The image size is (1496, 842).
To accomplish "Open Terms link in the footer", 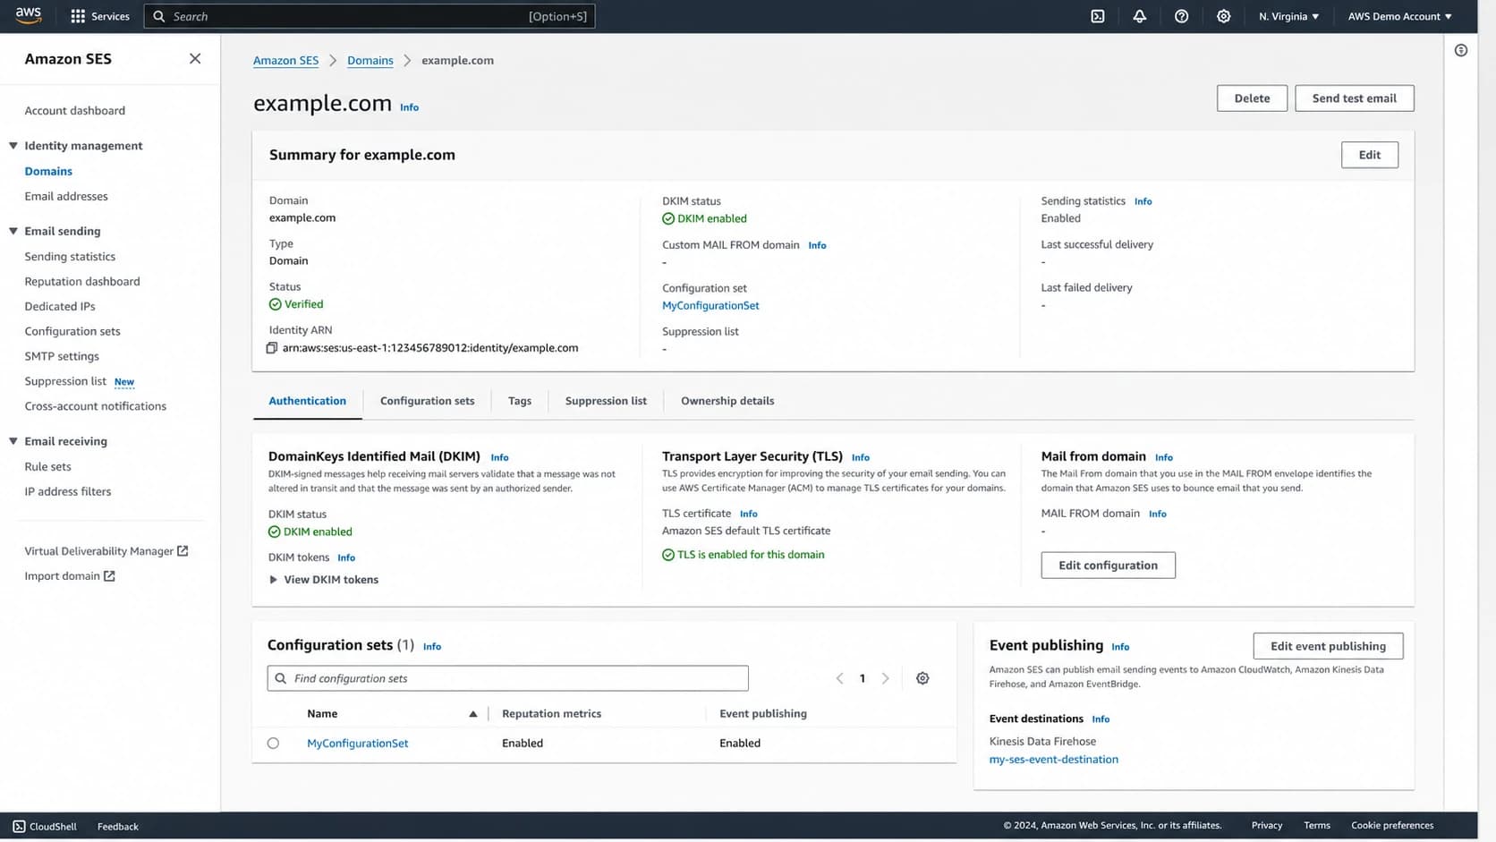I will [1317, 826].
